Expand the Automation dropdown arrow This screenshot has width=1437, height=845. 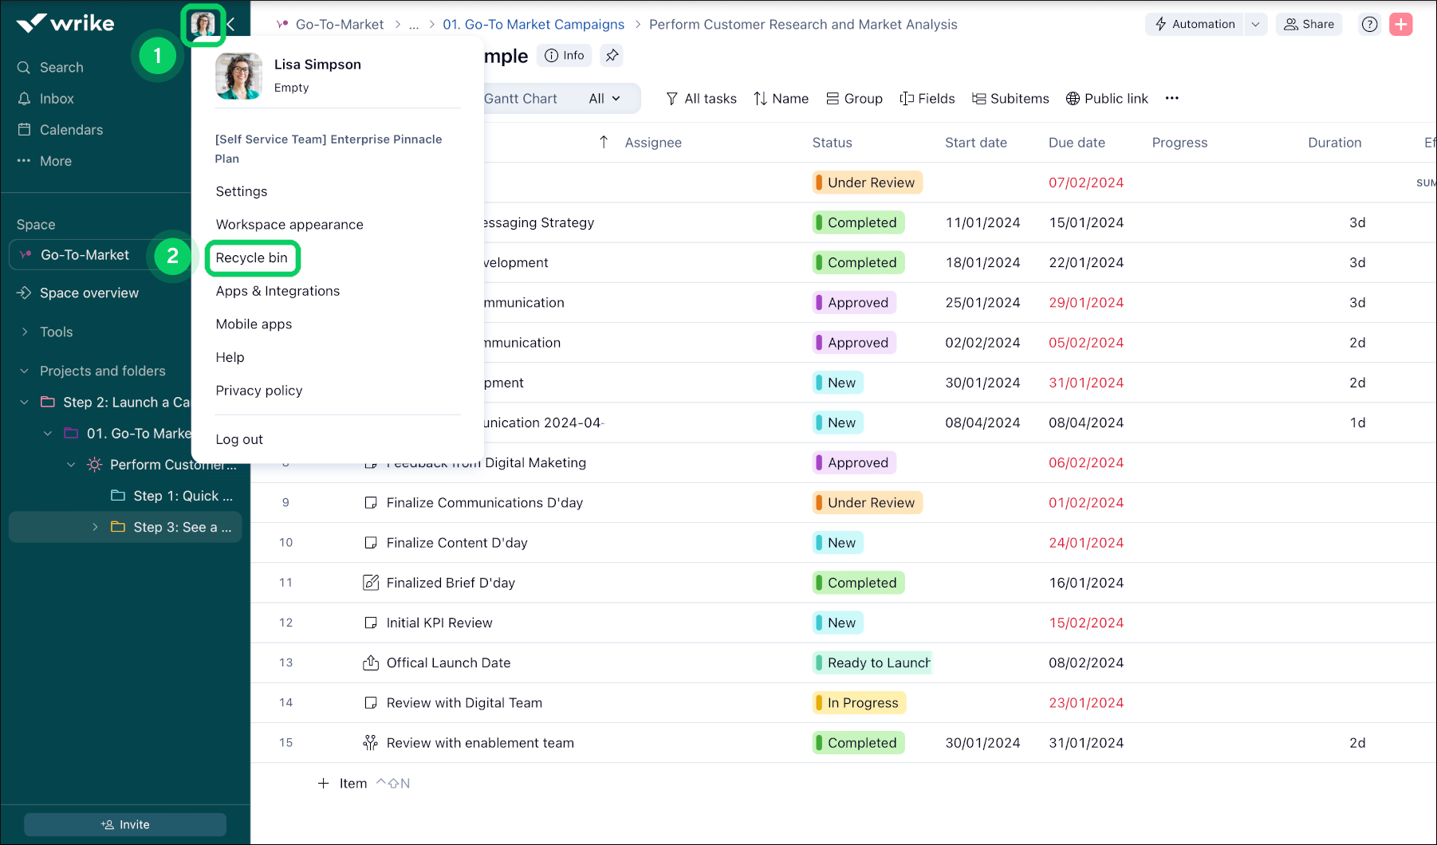1255,24
